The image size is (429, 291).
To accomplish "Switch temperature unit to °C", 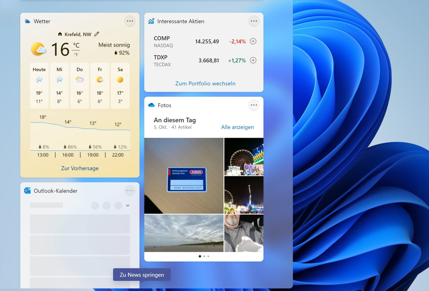I will pyautogui.click(x=76, y=45).
